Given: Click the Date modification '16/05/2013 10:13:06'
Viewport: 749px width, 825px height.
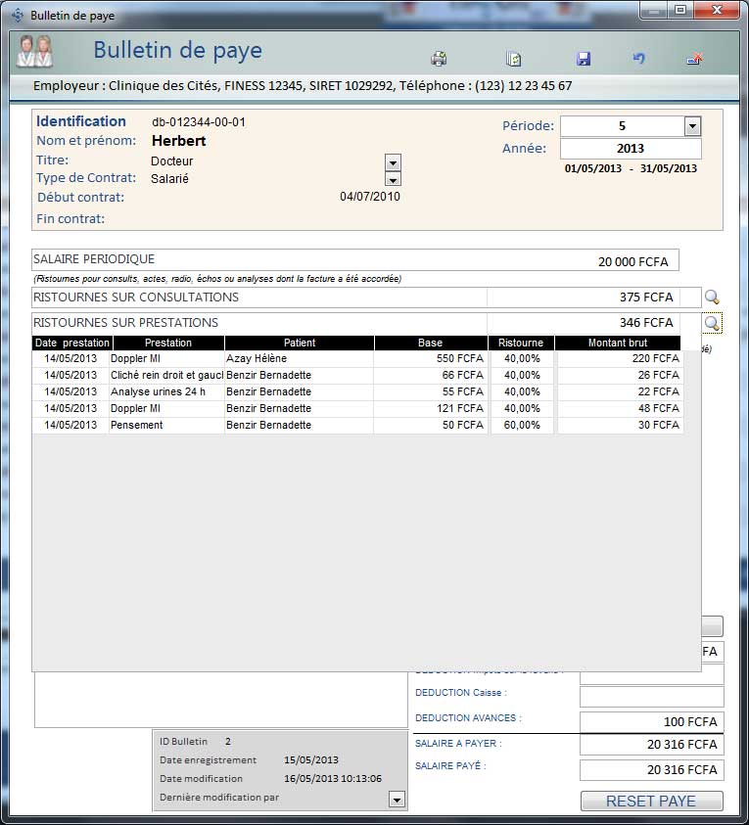Looking at the screenshot, I should click(x=333, y=779).
